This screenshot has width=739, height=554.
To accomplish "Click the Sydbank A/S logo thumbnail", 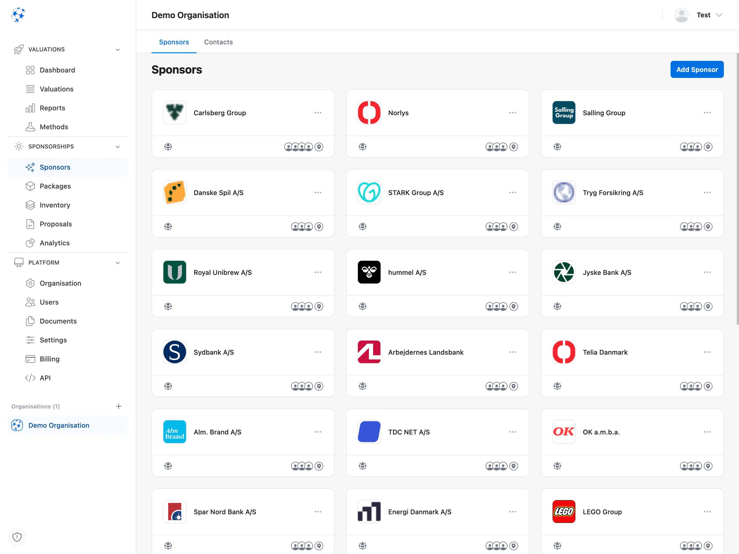I will click(x=175, y=352).
